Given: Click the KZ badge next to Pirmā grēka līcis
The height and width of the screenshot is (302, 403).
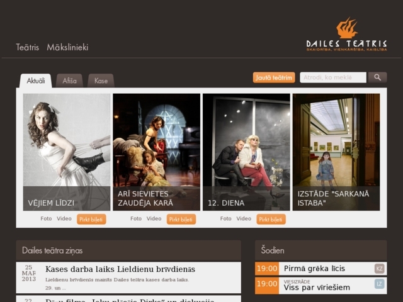Looking at the screenshot, I should coord(379,269).
